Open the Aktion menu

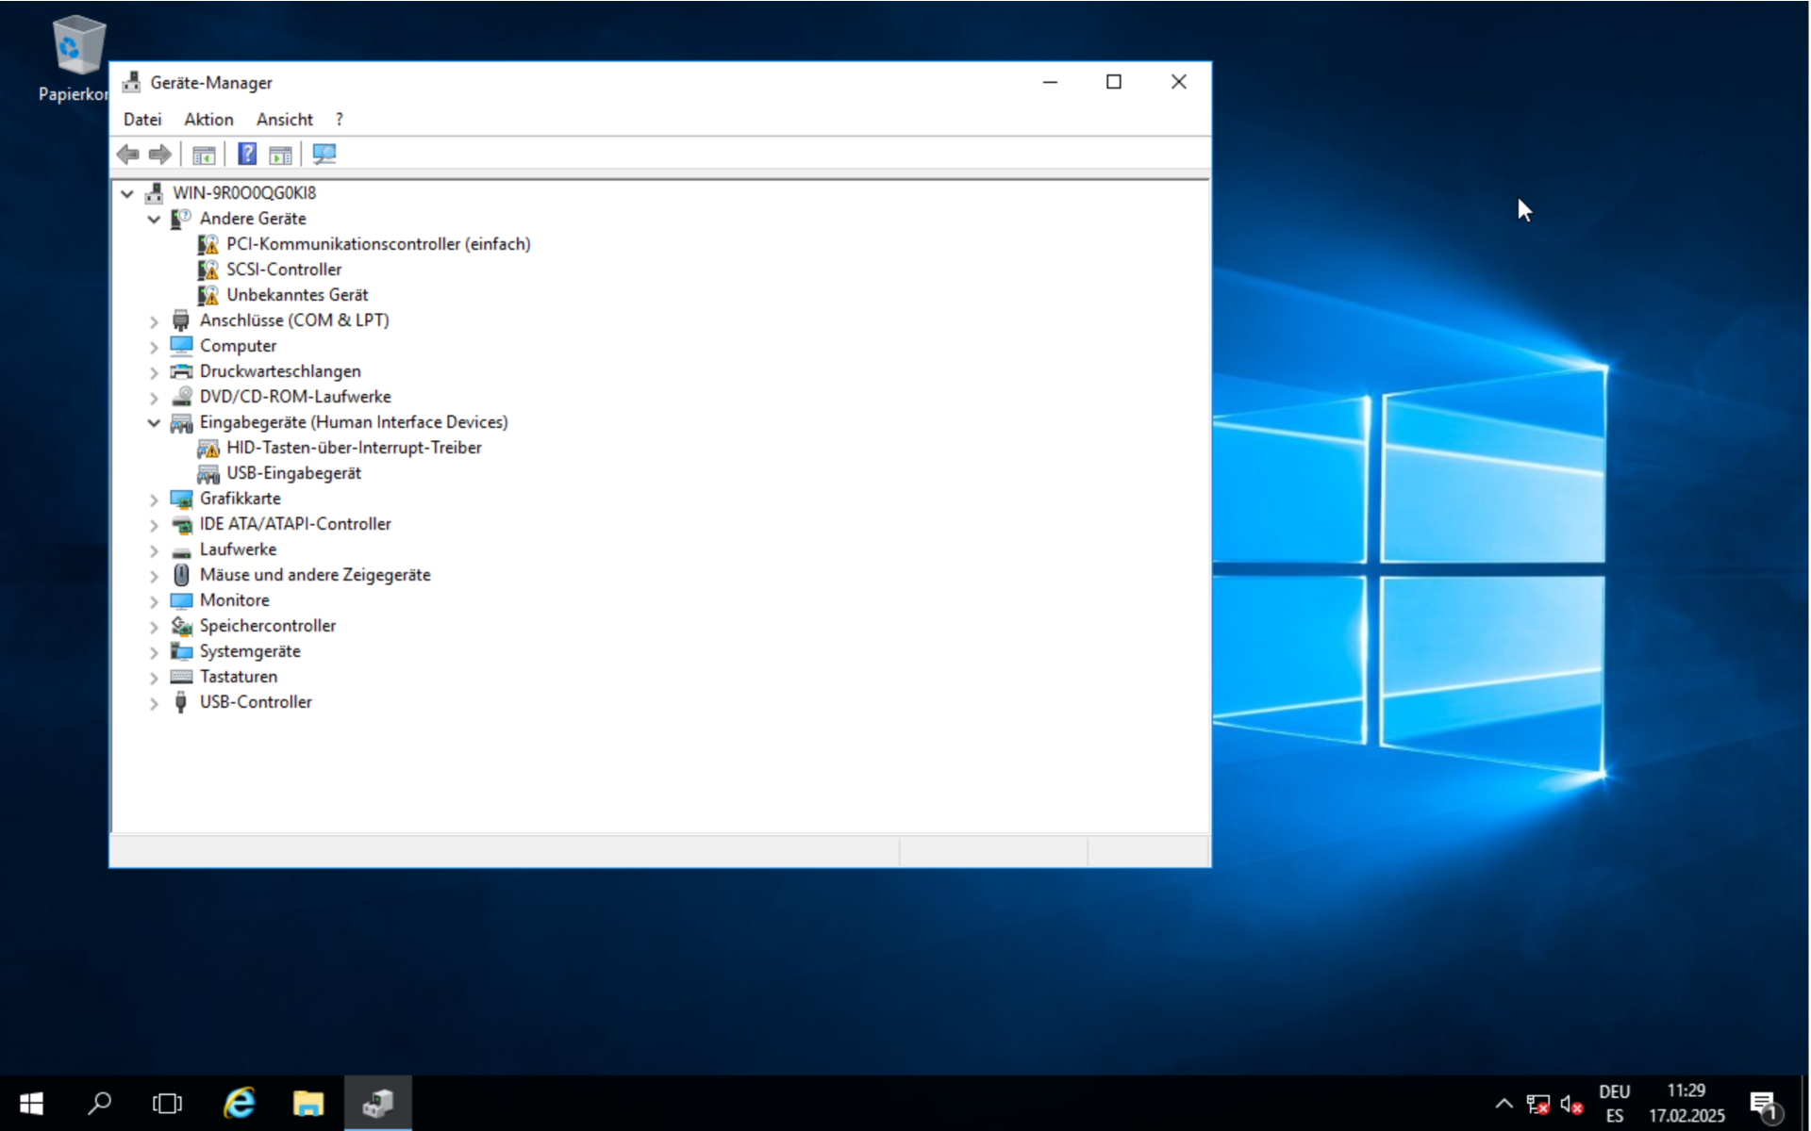tap(208, 120)
